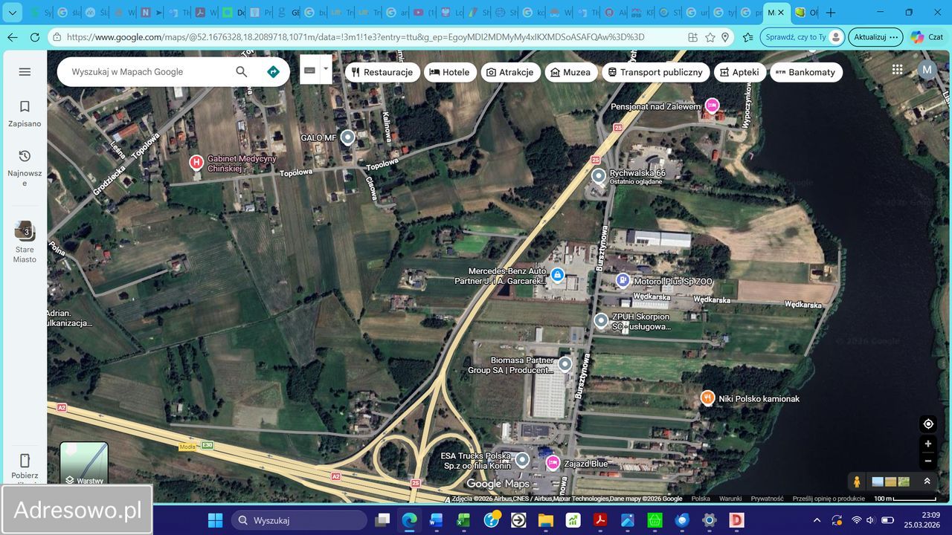Click the Warunki terms link
952x535 pixels.
click(x=730, y=499)
